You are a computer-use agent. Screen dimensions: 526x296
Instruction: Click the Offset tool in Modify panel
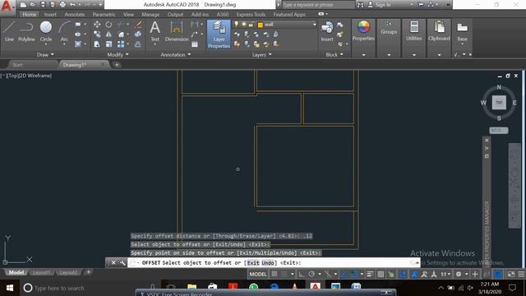tap(138, 44)
